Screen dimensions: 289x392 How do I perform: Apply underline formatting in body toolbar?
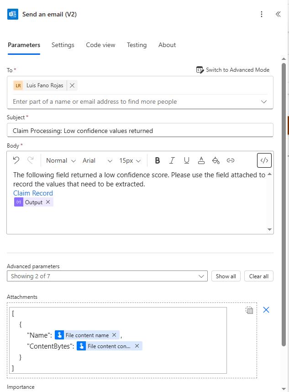[187, 160]
